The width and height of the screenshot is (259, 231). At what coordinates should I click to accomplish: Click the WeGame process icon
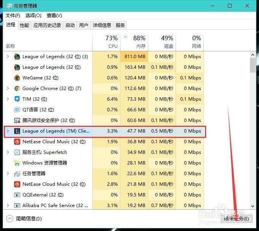[x=17, y=78]
